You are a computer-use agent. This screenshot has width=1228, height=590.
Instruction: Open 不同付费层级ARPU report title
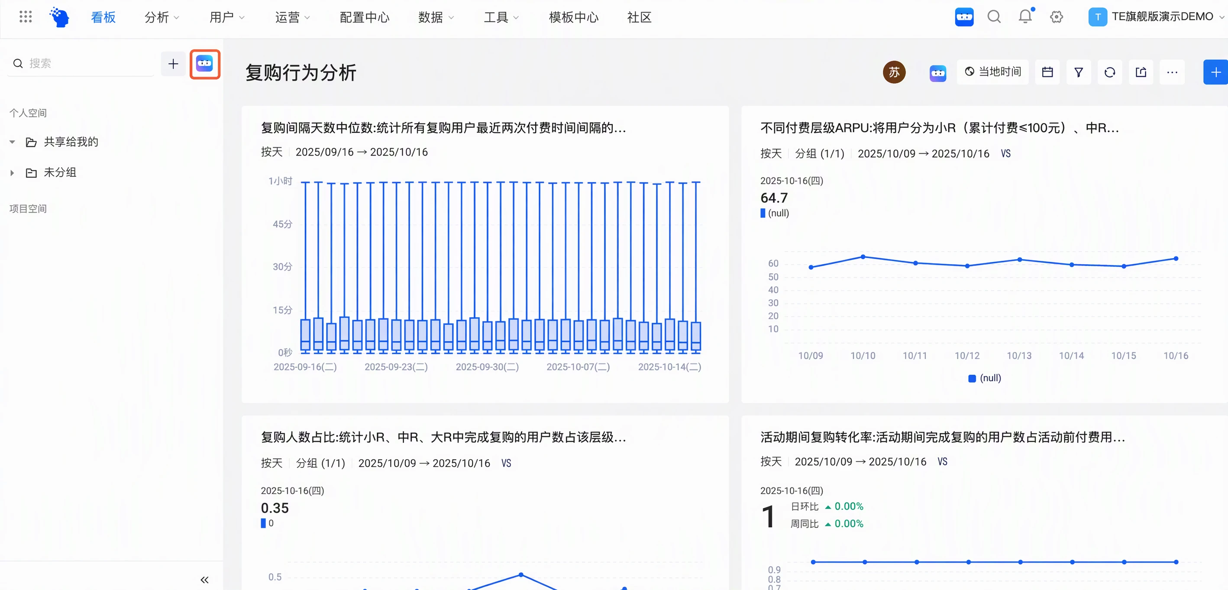[939, 128]
